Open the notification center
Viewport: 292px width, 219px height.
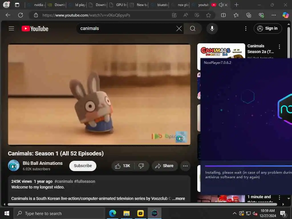pyautogui.click(x=283, y=213)
